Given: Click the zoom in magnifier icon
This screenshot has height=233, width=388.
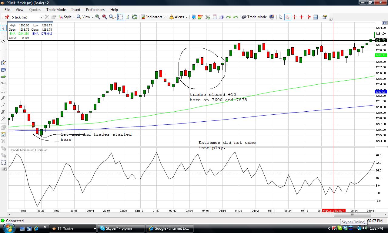Looking at the screenshot, I should click(98, 17).
